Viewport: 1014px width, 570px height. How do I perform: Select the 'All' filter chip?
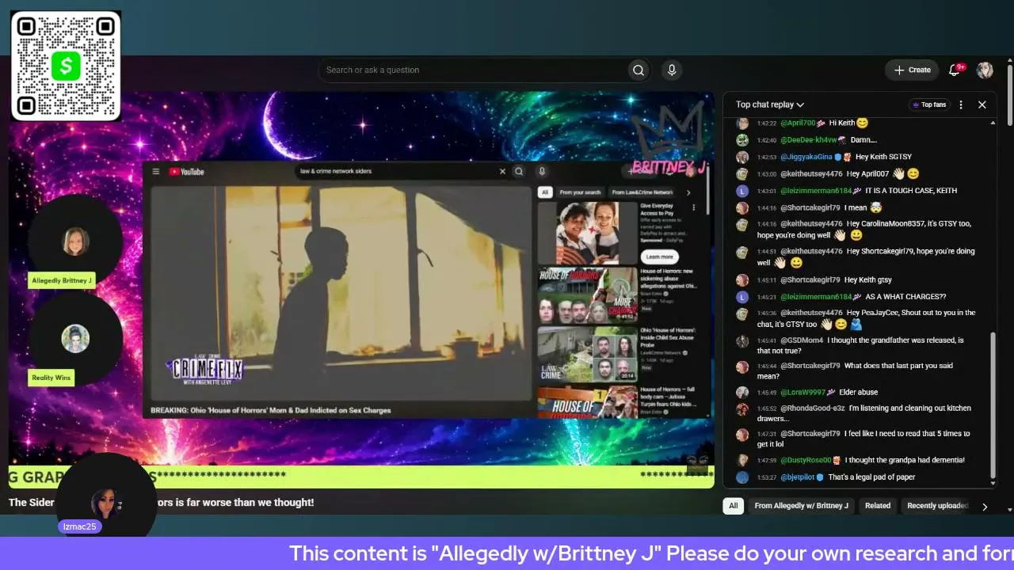pyautogui.click(x=734, y=506)
